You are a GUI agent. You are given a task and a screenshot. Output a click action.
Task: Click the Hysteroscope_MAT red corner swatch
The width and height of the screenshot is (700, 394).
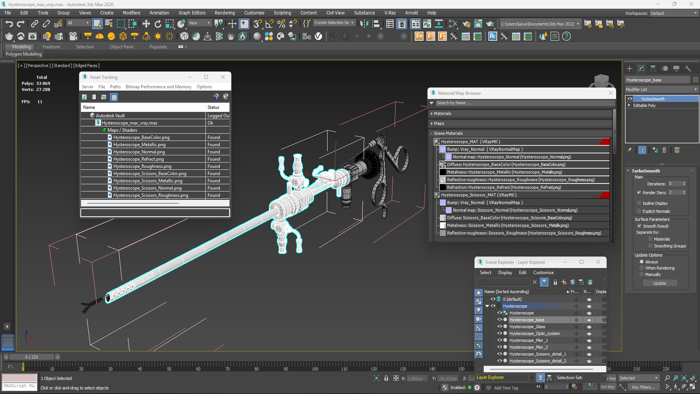click(x=604, y=142)
